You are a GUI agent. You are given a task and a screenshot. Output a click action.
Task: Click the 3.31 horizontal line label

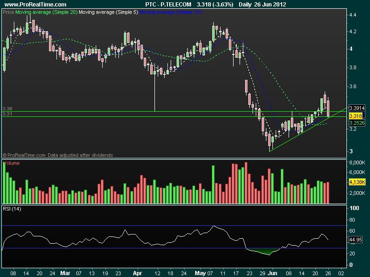point(7,114)
